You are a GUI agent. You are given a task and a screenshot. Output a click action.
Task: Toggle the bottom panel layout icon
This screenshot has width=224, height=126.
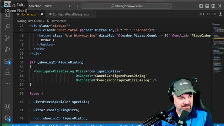tap(207, 6)
